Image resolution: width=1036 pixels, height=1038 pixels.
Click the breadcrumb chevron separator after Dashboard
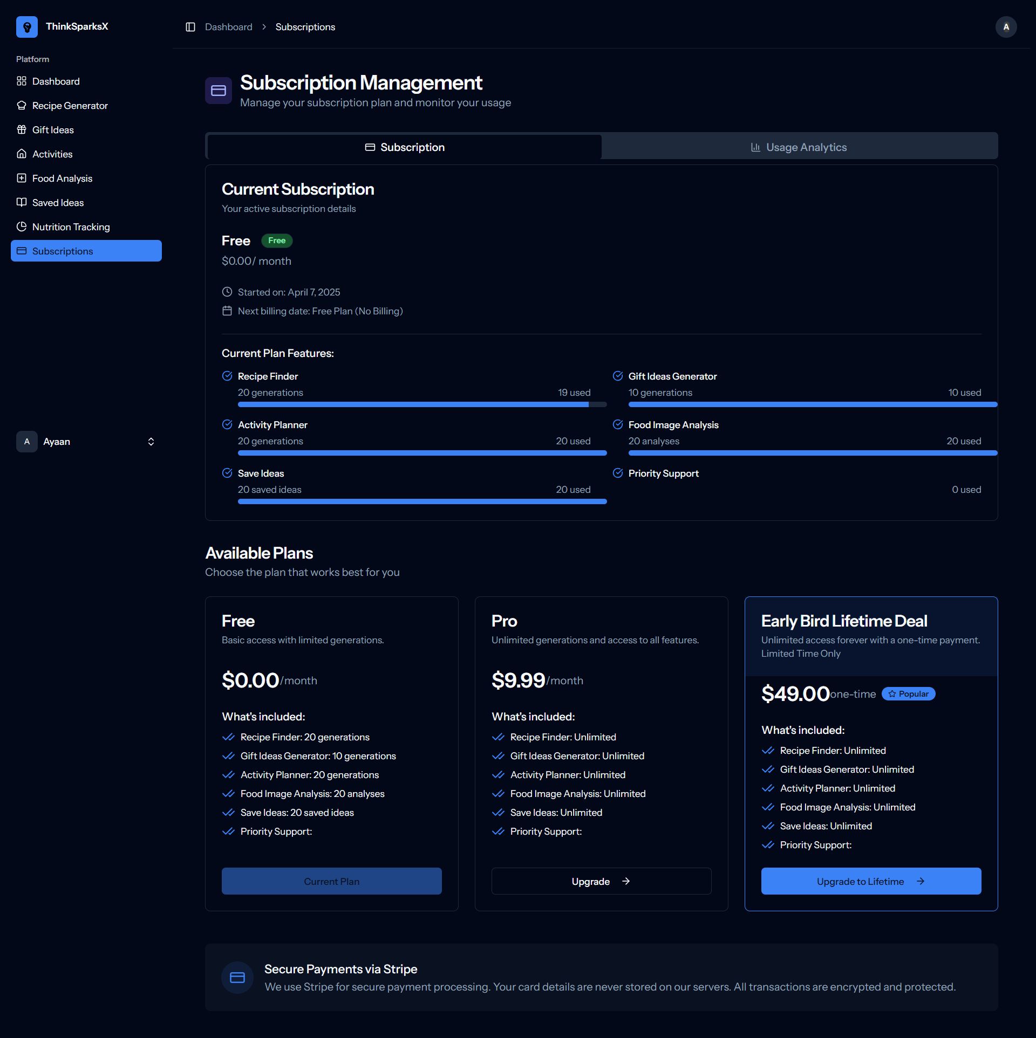coord(264,27)
